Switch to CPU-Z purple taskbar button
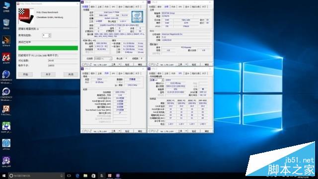The image size is (318, 179). pos(118,176)
